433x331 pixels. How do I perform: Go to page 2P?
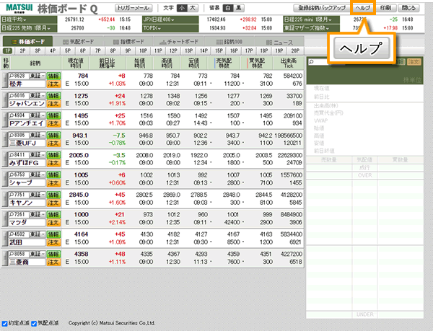tap(22, 50)
